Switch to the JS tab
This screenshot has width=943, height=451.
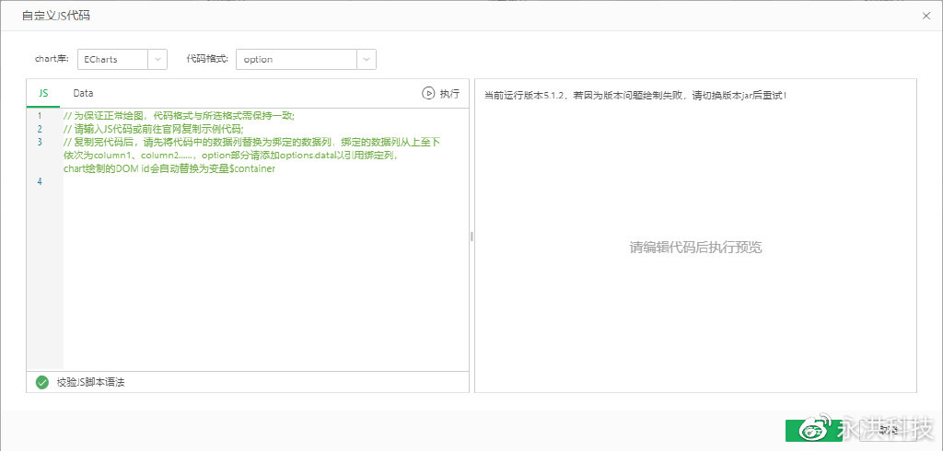point(43,93)
